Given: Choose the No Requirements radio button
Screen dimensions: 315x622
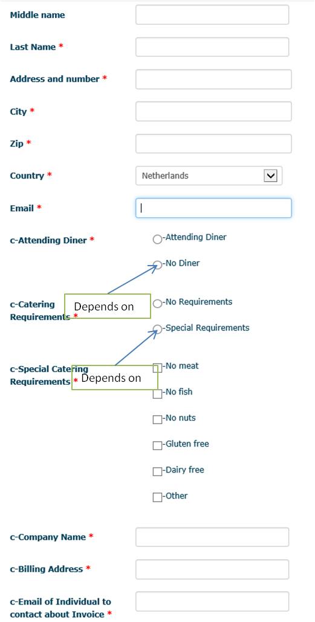Looking at the screenshot, I should click(157, 304).
